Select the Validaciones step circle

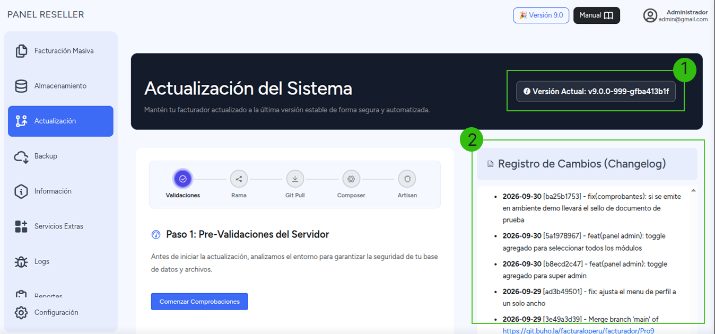pos(183,179)
